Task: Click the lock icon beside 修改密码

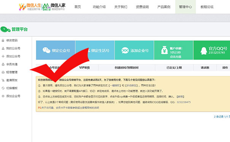Action: tap(3, 41)
